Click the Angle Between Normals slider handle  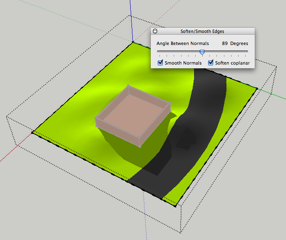point(202,52)
